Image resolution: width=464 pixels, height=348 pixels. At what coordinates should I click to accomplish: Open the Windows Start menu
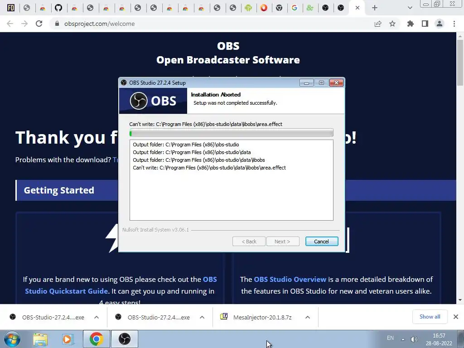(x=12, y=339)
